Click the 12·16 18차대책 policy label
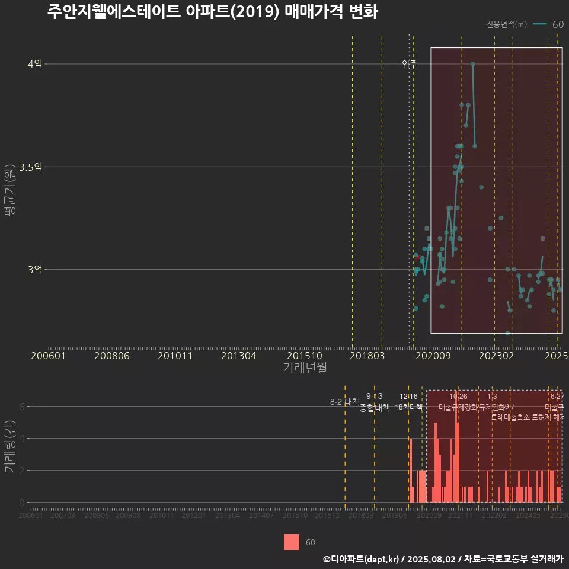The width and height of the screenshot is (569, 569). click(x=408, y=402)
